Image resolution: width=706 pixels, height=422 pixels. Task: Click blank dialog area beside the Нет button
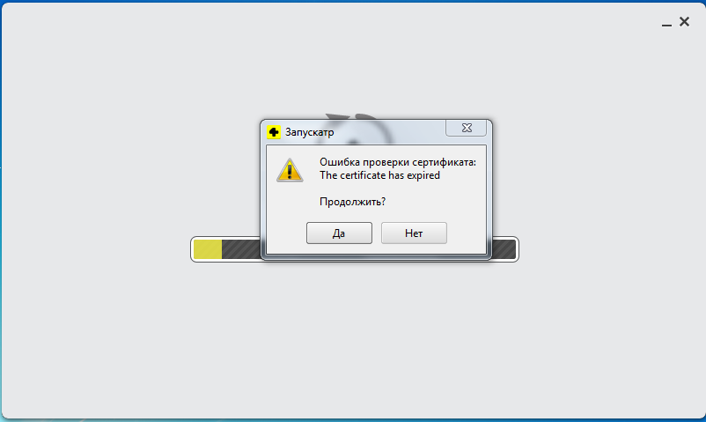point(466,233)
